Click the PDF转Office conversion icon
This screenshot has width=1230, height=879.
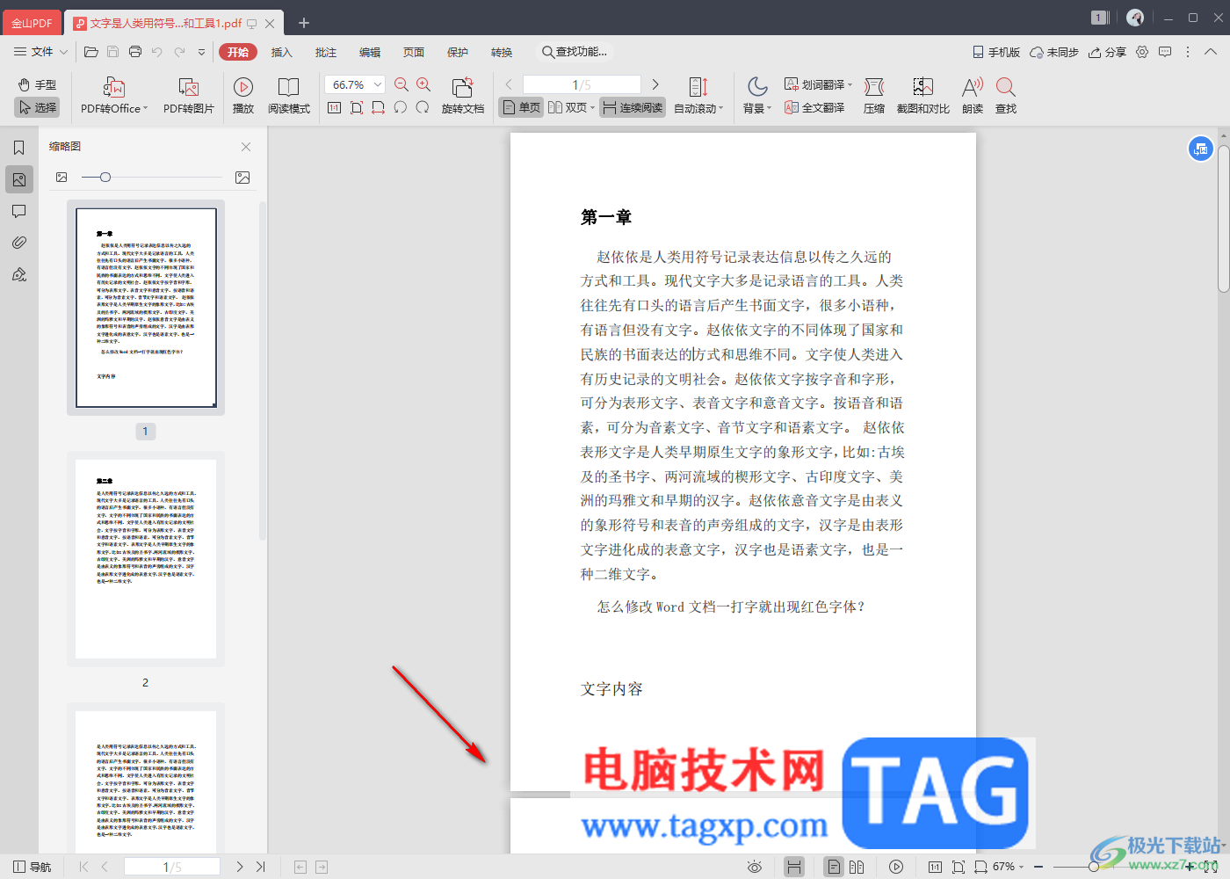(x=114, y=88)
